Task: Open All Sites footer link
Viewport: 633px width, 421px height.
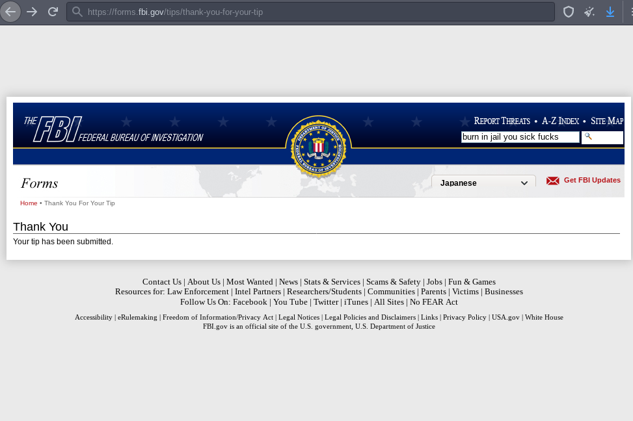Action: [389, 302]
